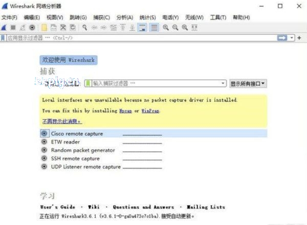The width and height of the screenshot is (307, 225).
Task: Follow the WinPcap install link
Action: click(150, 111)
